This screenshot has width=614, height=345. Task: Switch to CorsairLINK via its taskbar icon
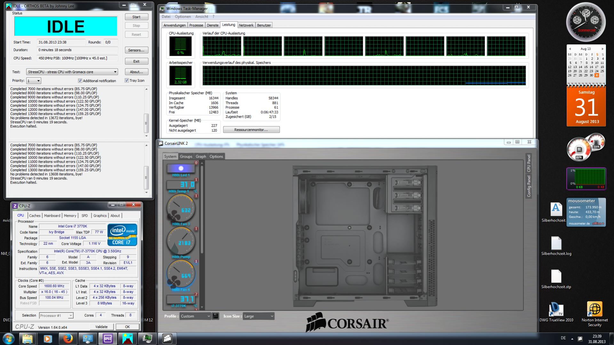[167, 339]
